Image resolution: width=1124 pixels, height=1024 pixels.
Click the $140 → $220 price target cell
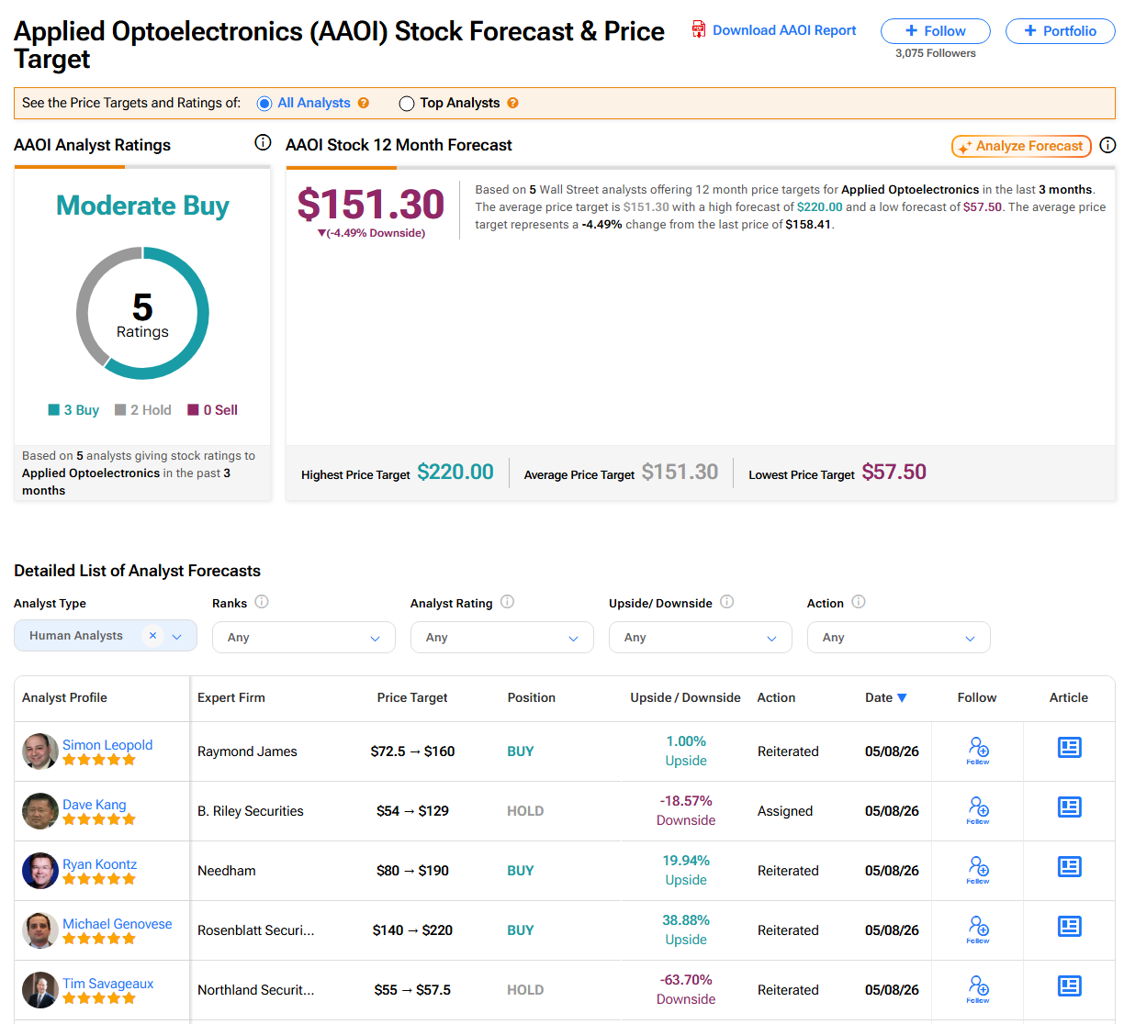pos(412,930)
